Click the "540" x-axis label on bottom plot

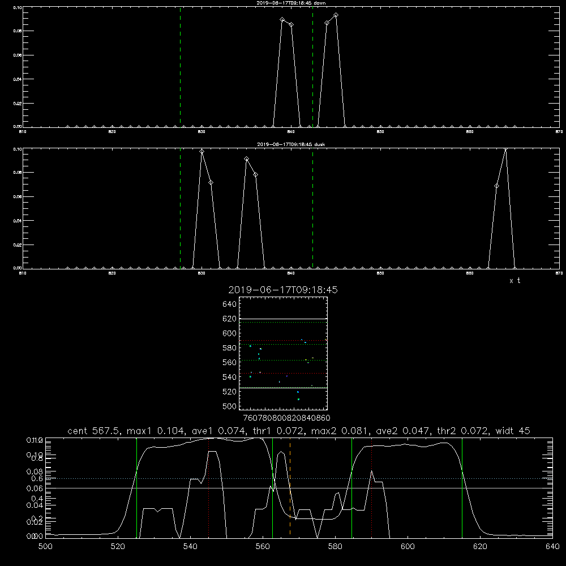(190, 547)
